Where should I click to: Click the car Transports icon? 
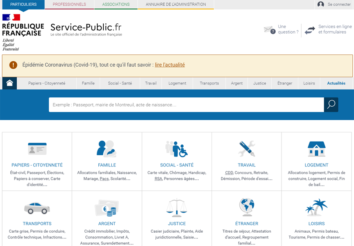click(x=37, y=208)
